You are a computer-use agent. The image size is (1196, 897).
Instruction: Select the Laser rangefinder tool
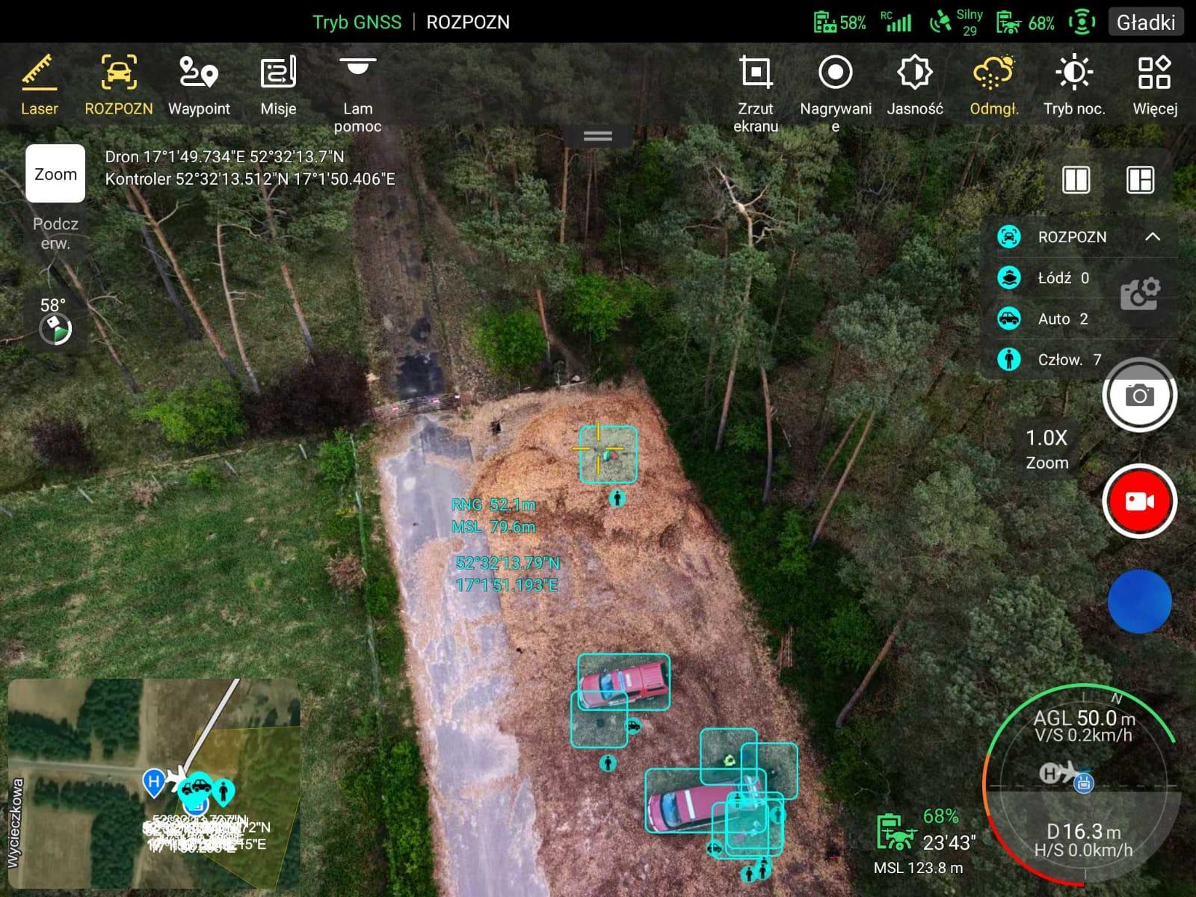(x=39, y=85)
